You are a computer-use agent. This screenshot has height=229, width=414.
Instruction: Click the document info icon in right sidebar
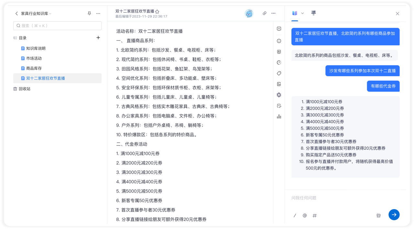tap(279, 41)
